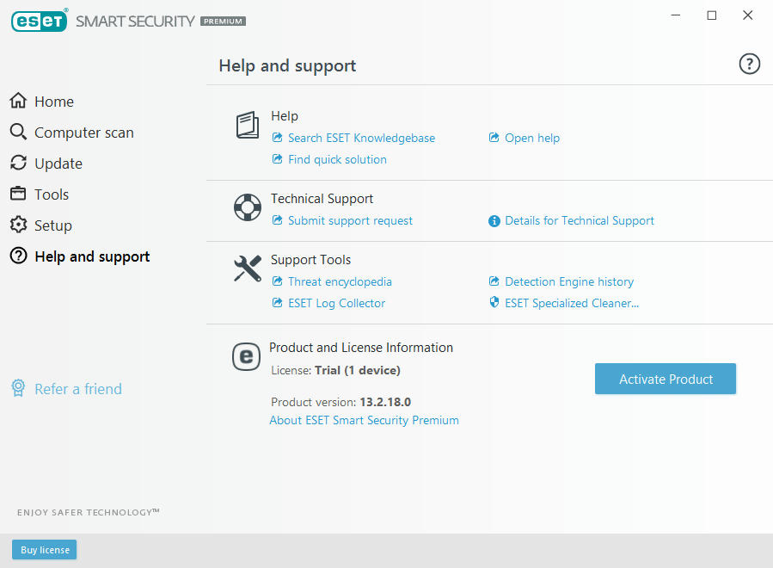The height and width of the screenshot is (568, 773).
Task: Click the Technical Support lifebuoy icon
Action: (x=248, y=207)
